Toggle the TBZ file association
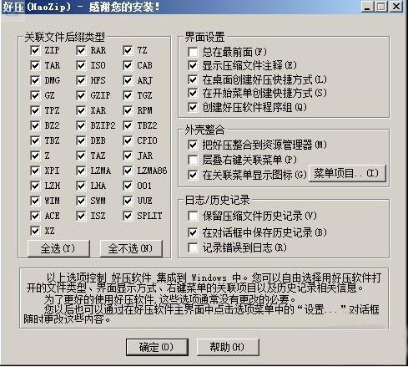The height and width of the screenshot is (367, 408). (35, 140)
